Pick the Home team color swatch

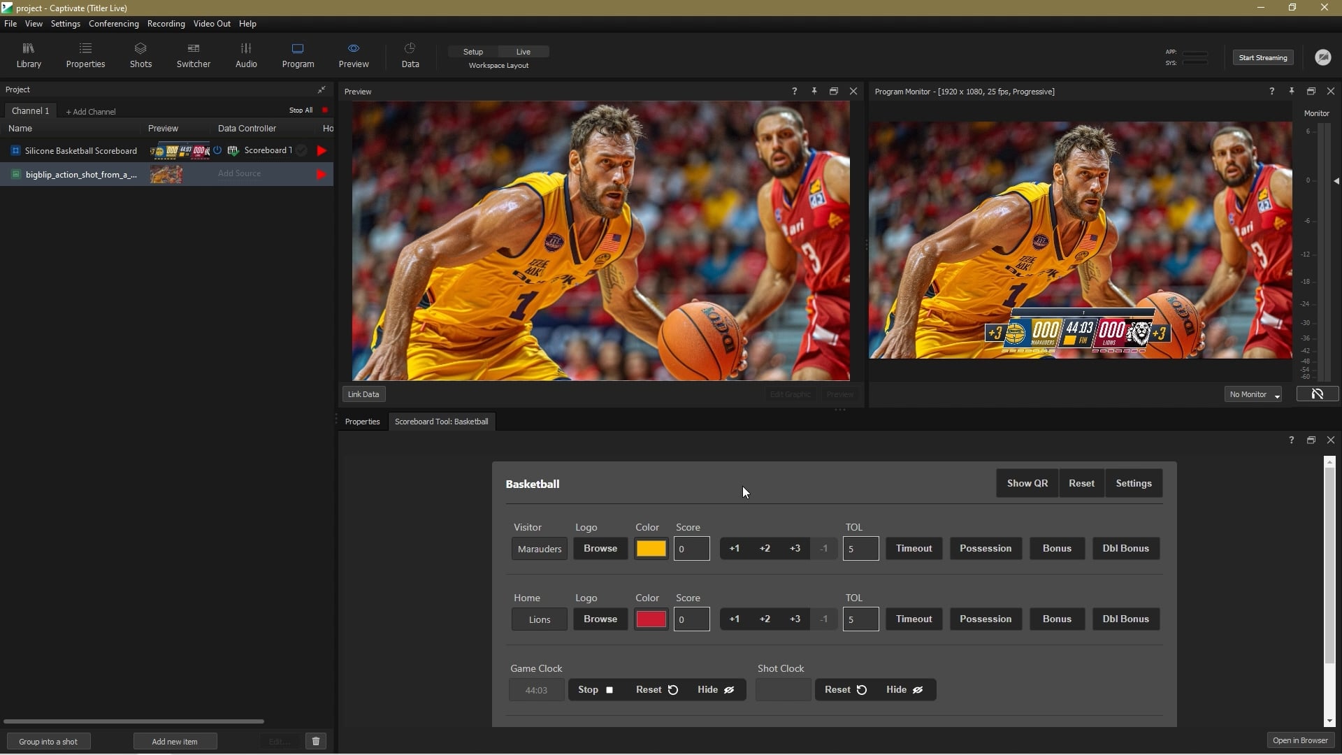tap(651, 619)
